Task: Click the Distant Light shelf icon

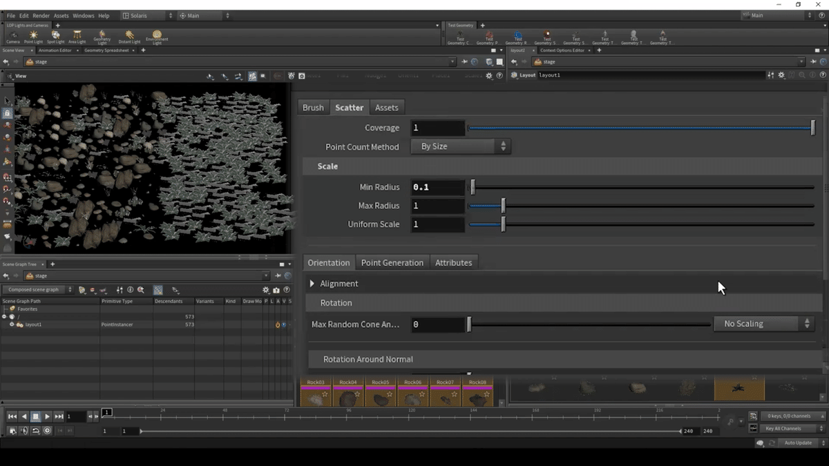Action: tap(129, 36)
